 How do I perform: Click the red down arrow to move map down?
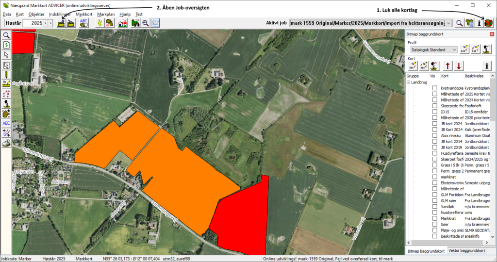pyautogui.click(x=459, y=66)
